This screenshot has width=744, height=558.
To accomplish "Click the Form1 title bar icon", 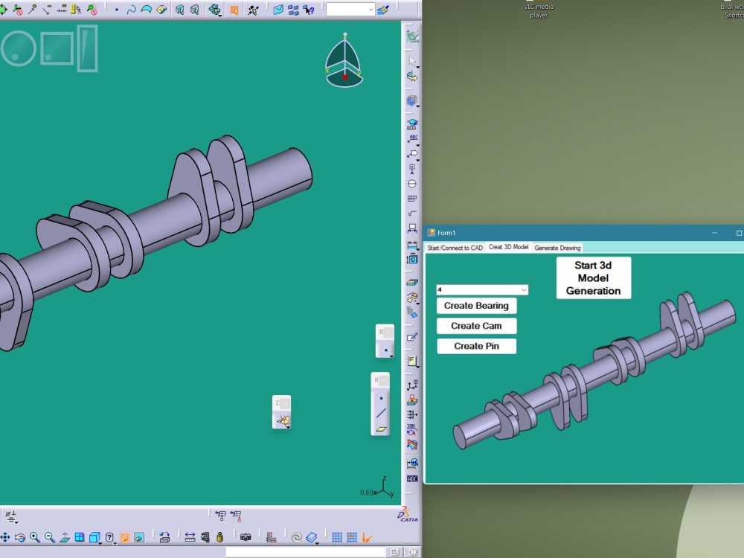I will (x=431, y=232).
